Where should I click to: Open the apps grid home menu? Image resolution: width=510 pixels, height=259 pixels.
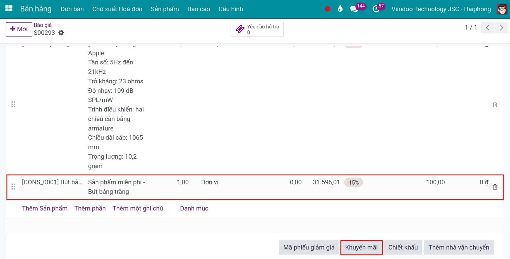coord(9,9)
